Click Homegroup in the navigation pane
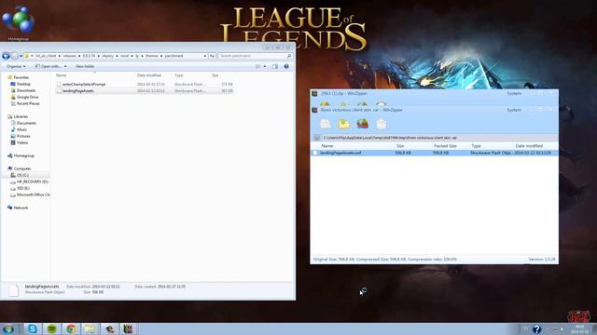Screen dimensions: 597x335 23,155
